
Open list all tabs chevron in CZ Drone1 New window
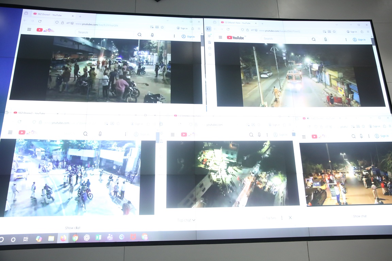pyautogui.click(x=336, y=24)
